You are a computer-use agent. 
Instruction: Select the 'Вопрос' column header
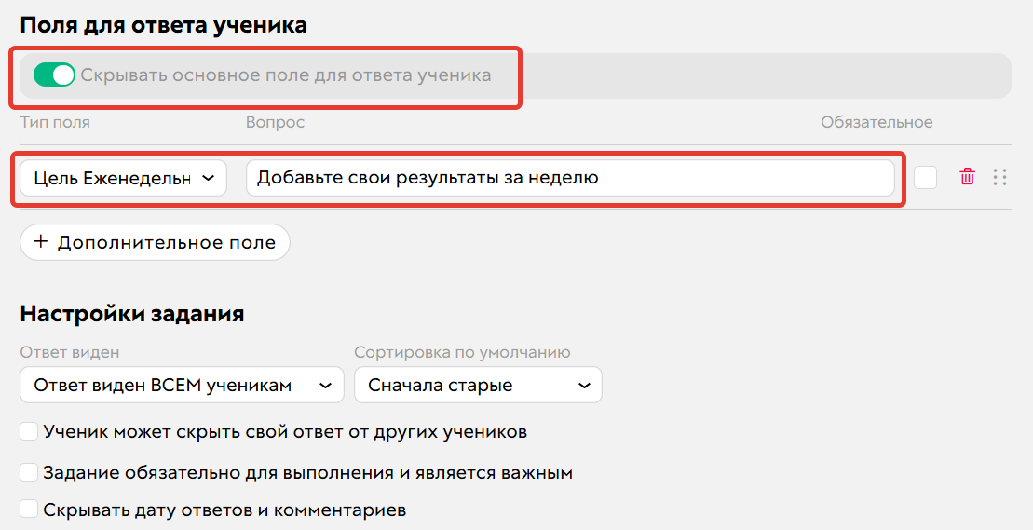coord(275,122)
